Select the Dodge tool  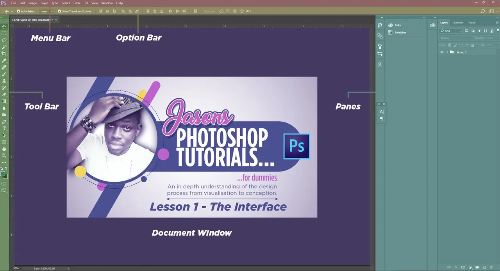click(x=4, y=115)
